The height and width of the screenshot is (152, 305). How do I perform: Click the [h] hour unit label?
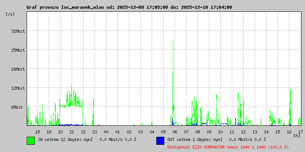[297, 136]
